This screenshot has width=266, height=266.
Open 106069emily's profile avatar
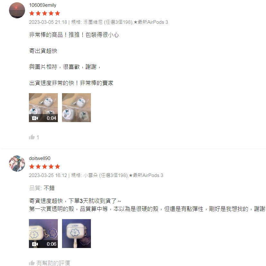17,10
